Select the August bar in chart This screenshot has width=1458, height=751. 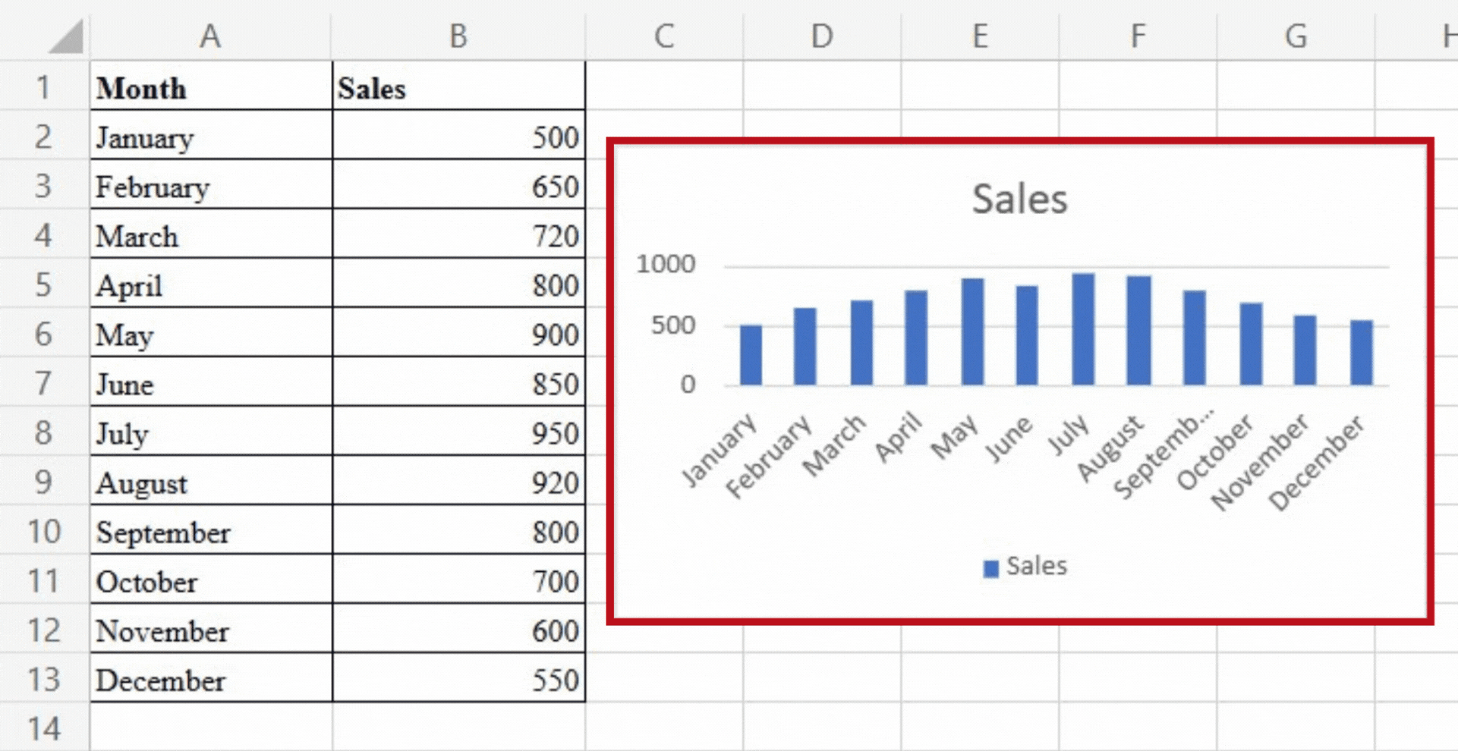[1138, 330]
